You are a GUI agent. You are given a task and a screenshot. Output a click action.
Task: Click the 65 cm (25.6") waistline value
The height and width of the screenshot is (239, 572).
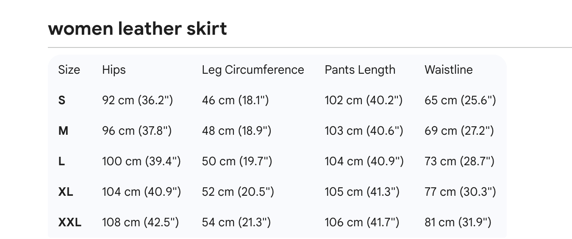point(460,100)
